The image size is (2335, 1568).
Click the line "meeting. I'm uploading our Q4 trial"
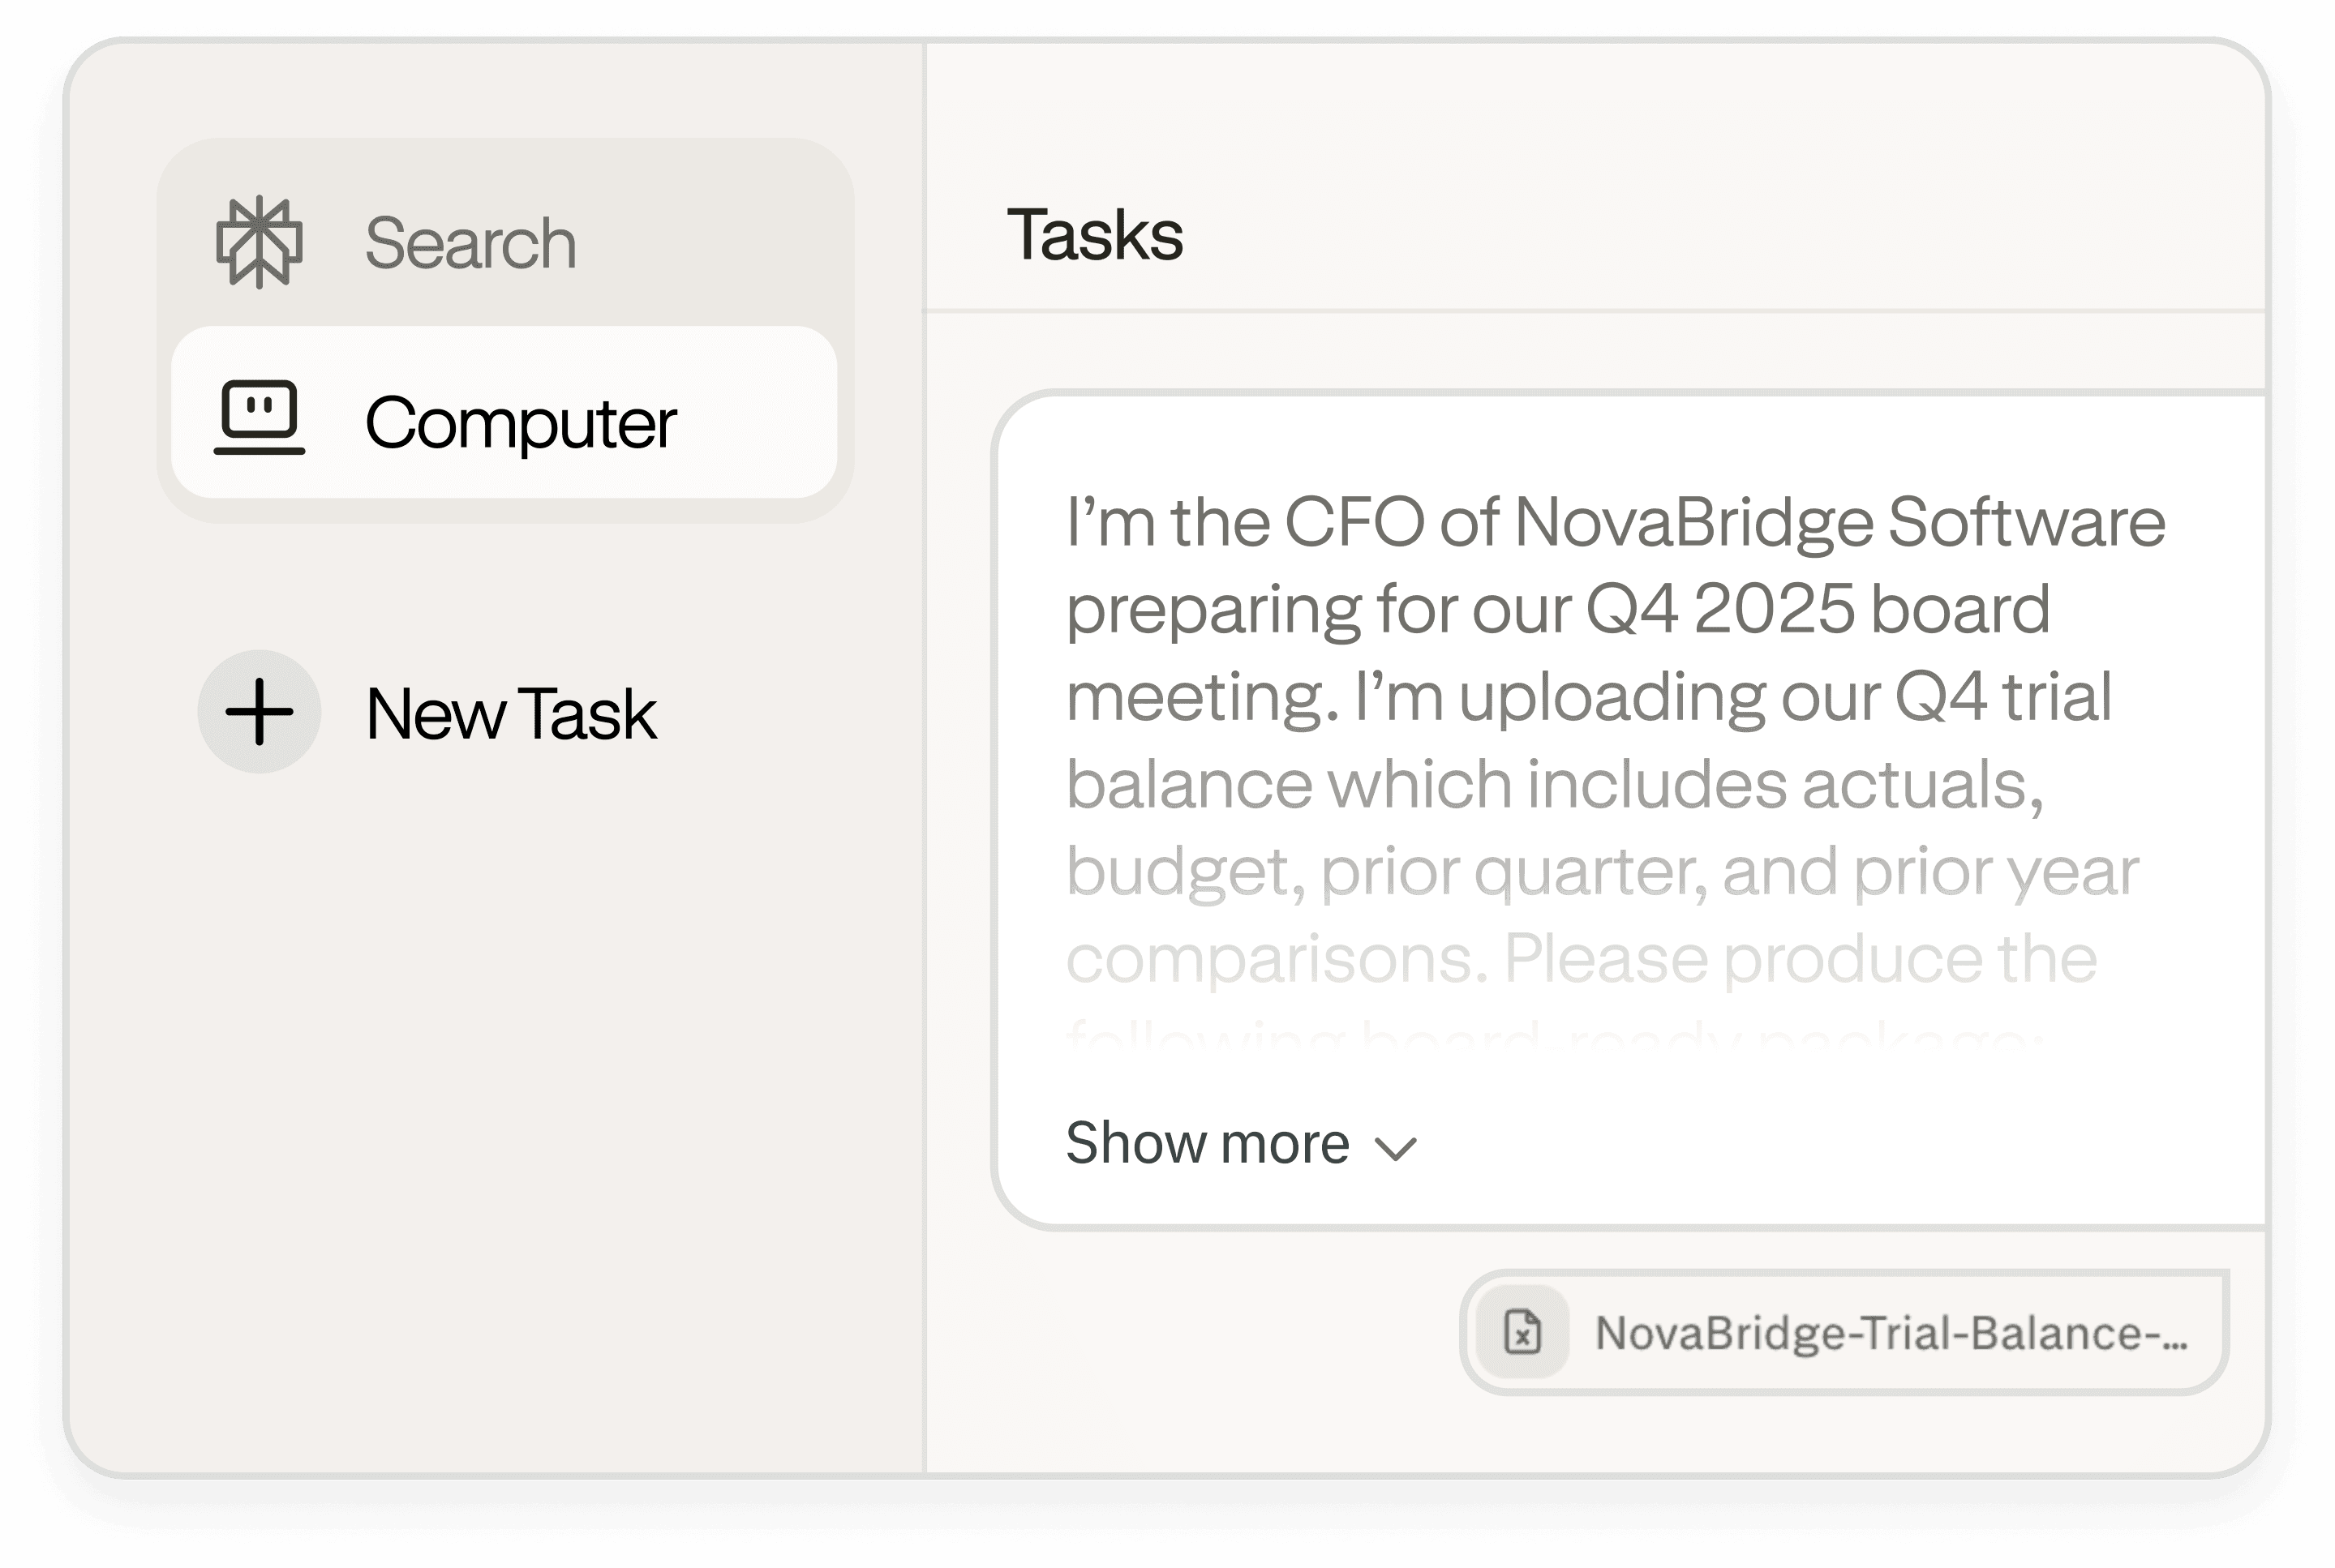(x=1589, y=697)
